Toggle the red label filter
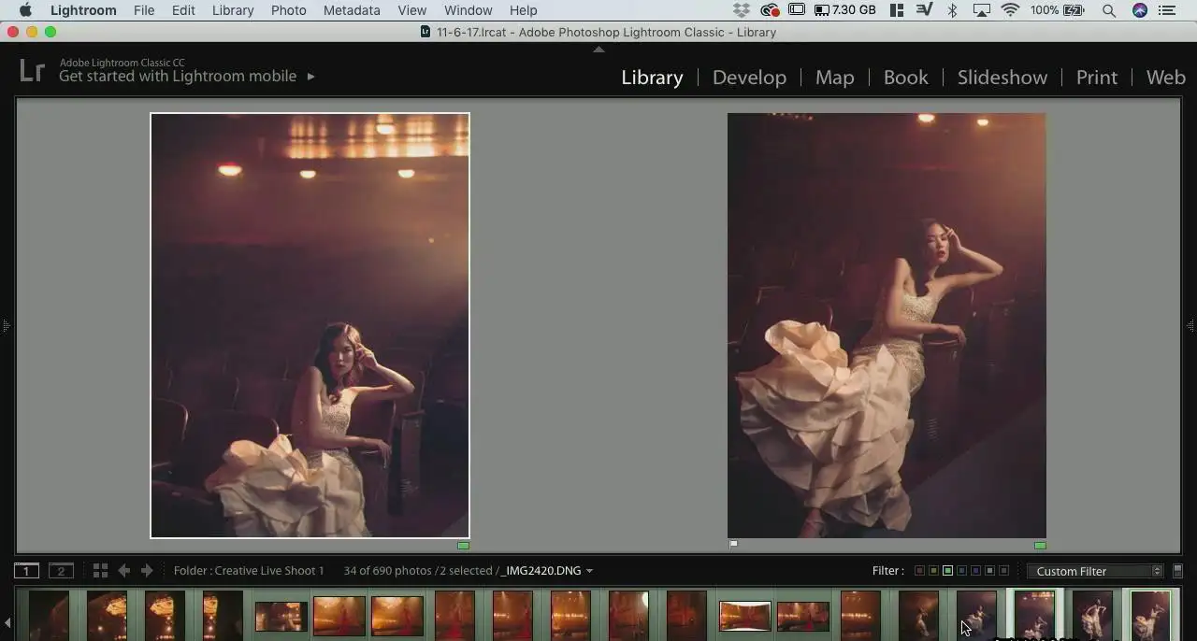Image resolution: width=1197 pixels, height=641 pixels. [919, 571]
